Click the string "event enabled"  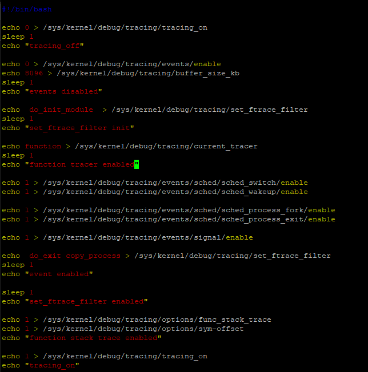[x=59, y=274]
